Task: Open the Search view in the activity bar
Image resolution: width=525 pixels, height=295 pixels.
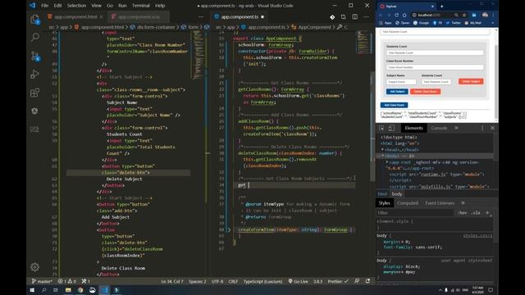Action: tap(34, 38)
